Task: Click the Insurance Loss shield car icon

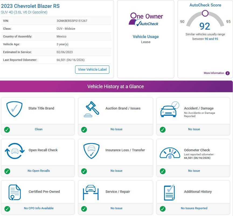Action: 91,151
